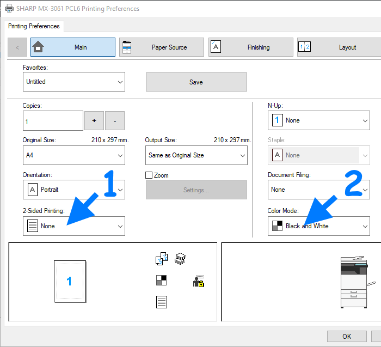381x347 pixels.
Task: Open the 2-Sided Printing dropdown
Action: (x=74, y=226)
